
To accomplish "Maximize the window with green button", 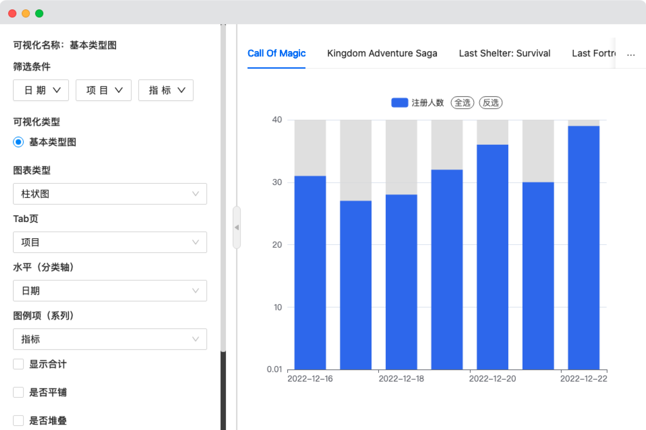I will click(x=39, y=13).
